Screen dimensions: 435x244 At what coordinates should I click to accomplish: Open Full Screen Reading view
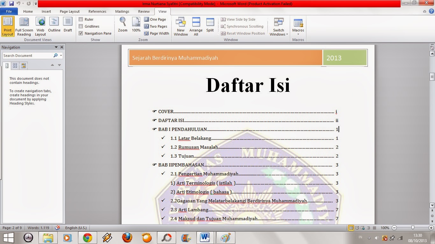pyautogui.click(x=24, y=27)
